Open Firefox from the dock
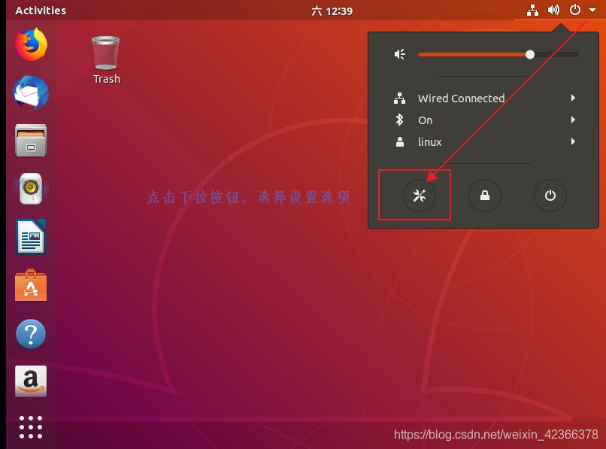606x449 pixels. coord(31,44)
